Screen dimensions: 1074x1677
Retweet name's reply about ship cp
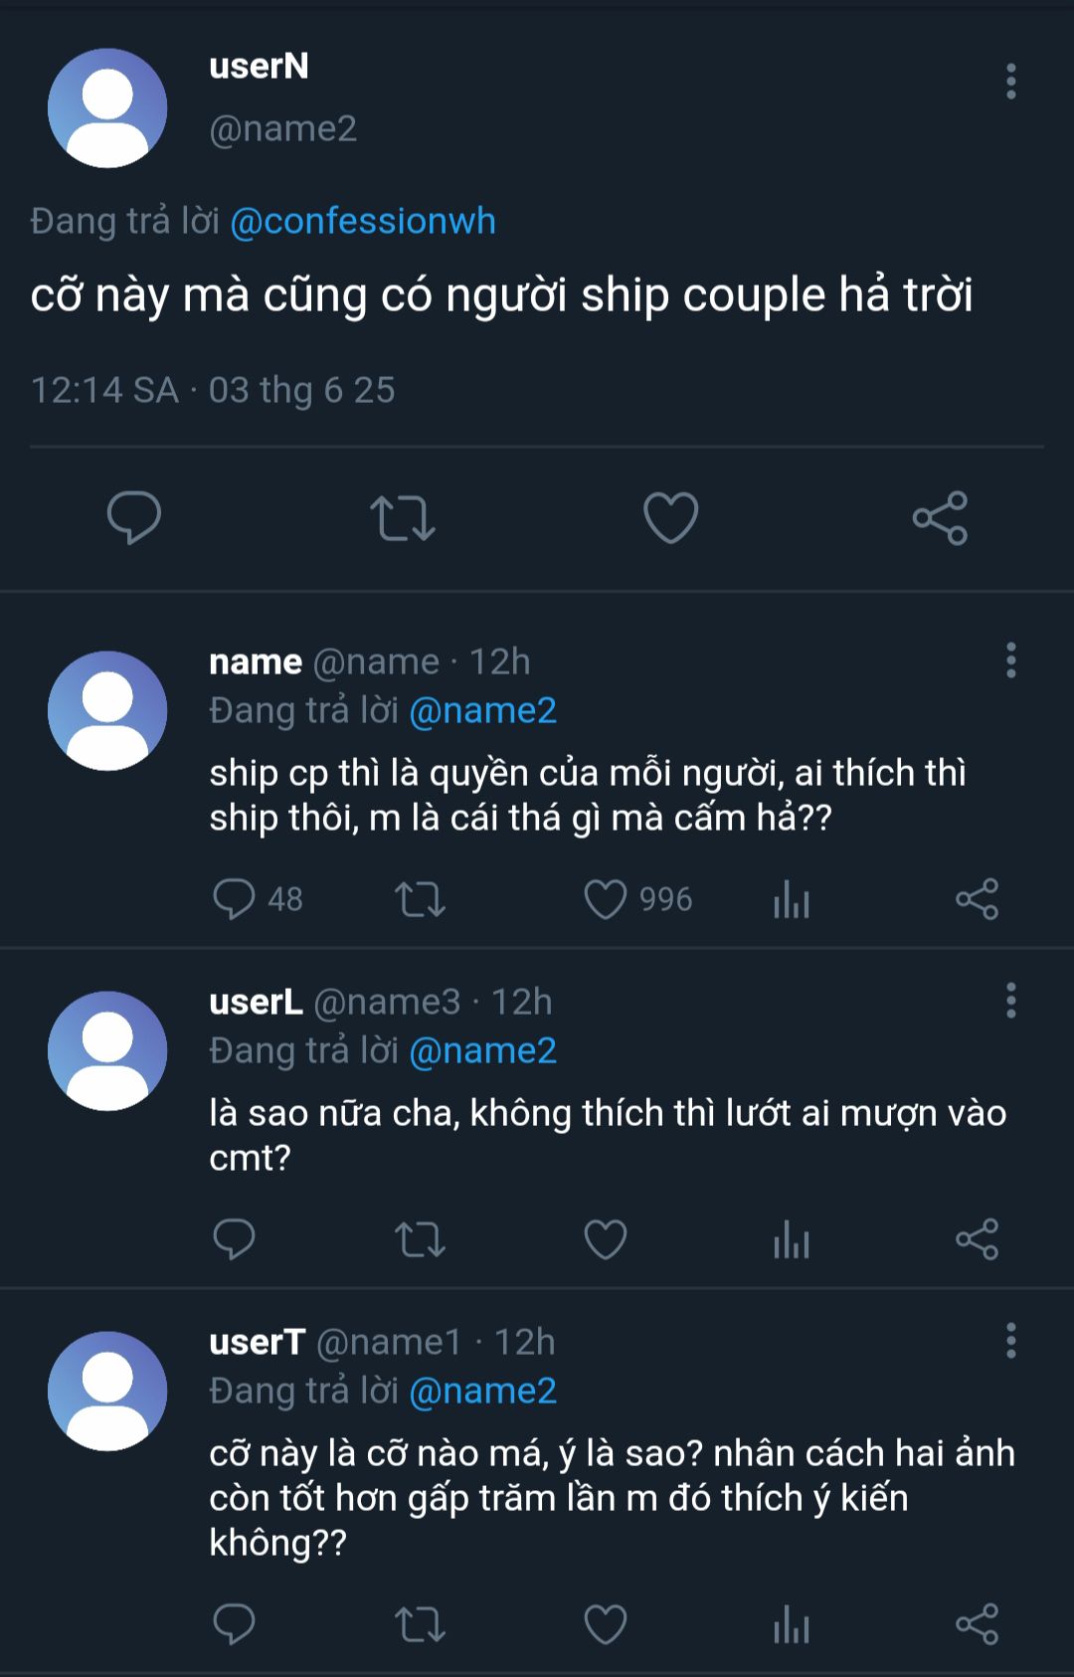[x=420, y=899]
